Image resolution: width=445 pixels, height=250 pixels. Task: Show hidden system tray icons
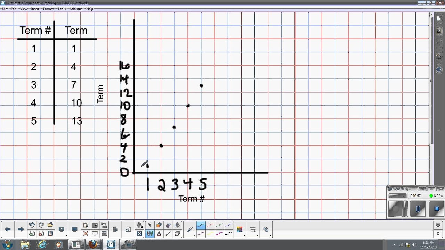click(x=394, y=245)
